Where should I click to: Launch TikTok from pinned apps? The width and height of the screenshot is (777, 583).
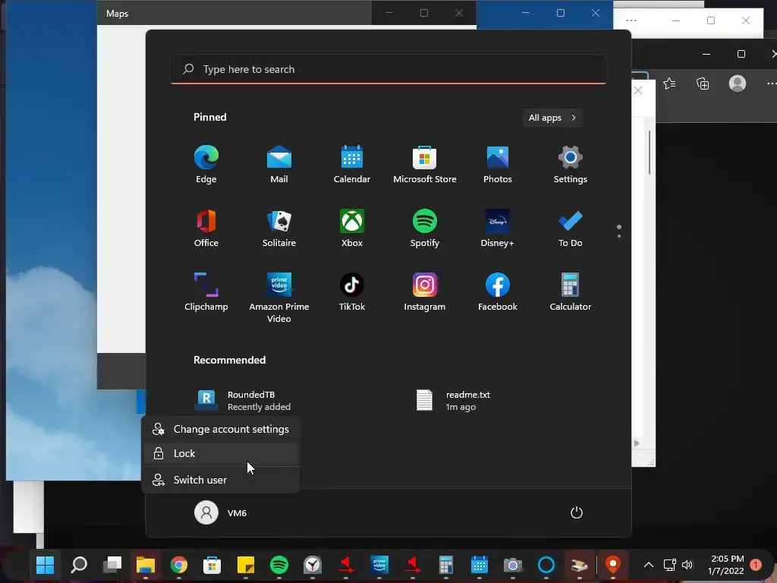[x=352, y=292]
